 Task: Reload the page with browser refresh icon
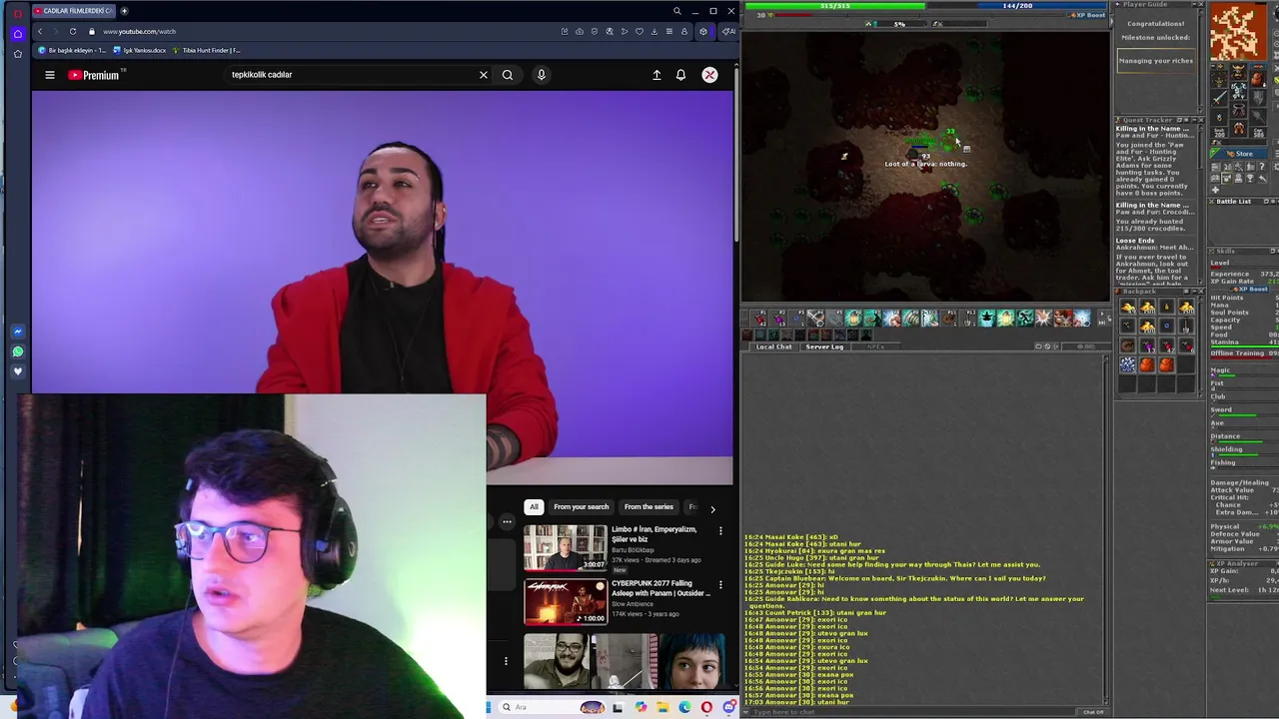(73, 32)
